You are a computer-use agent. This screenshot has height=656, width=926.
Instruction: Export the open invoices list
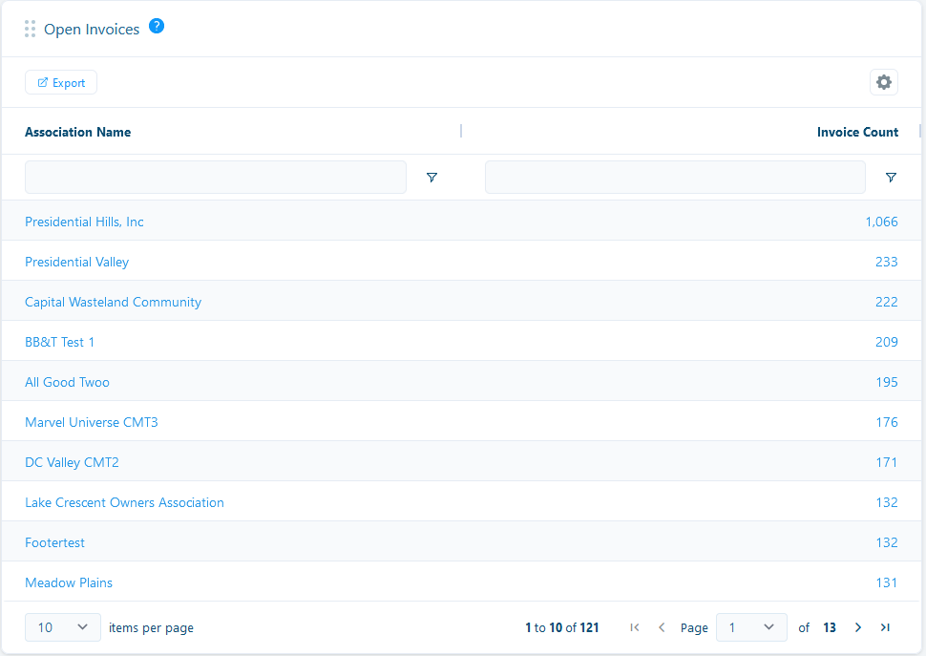[x=61, y=83]
